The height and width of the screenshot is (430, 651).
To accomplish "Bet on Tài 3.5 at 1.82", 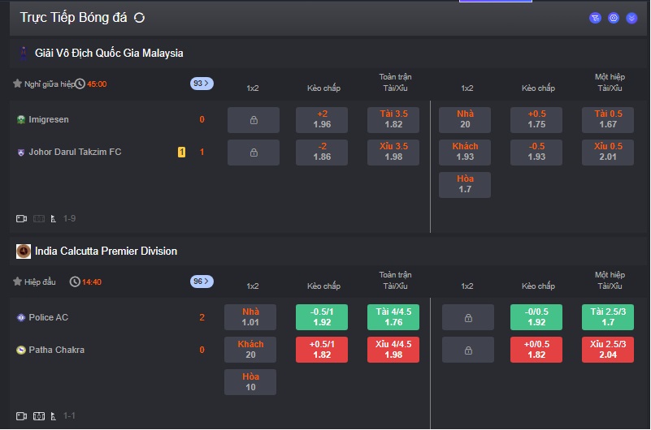I will coord(393,119).
